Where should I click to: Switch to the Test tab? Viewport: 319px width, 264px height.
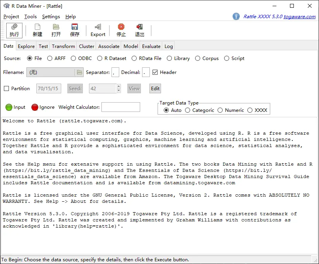43,46
